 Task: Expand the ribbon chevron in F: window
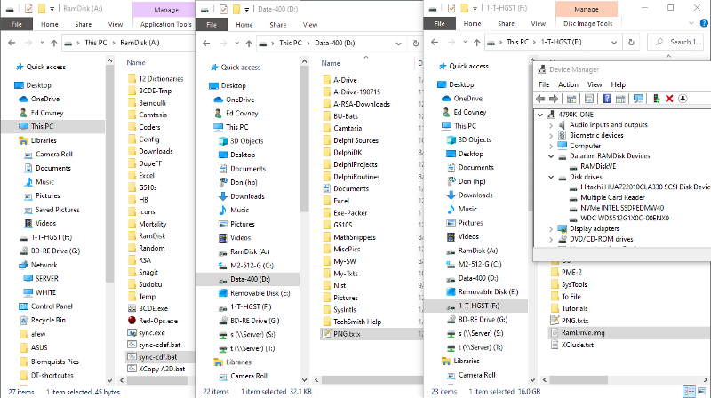point(691,23)
